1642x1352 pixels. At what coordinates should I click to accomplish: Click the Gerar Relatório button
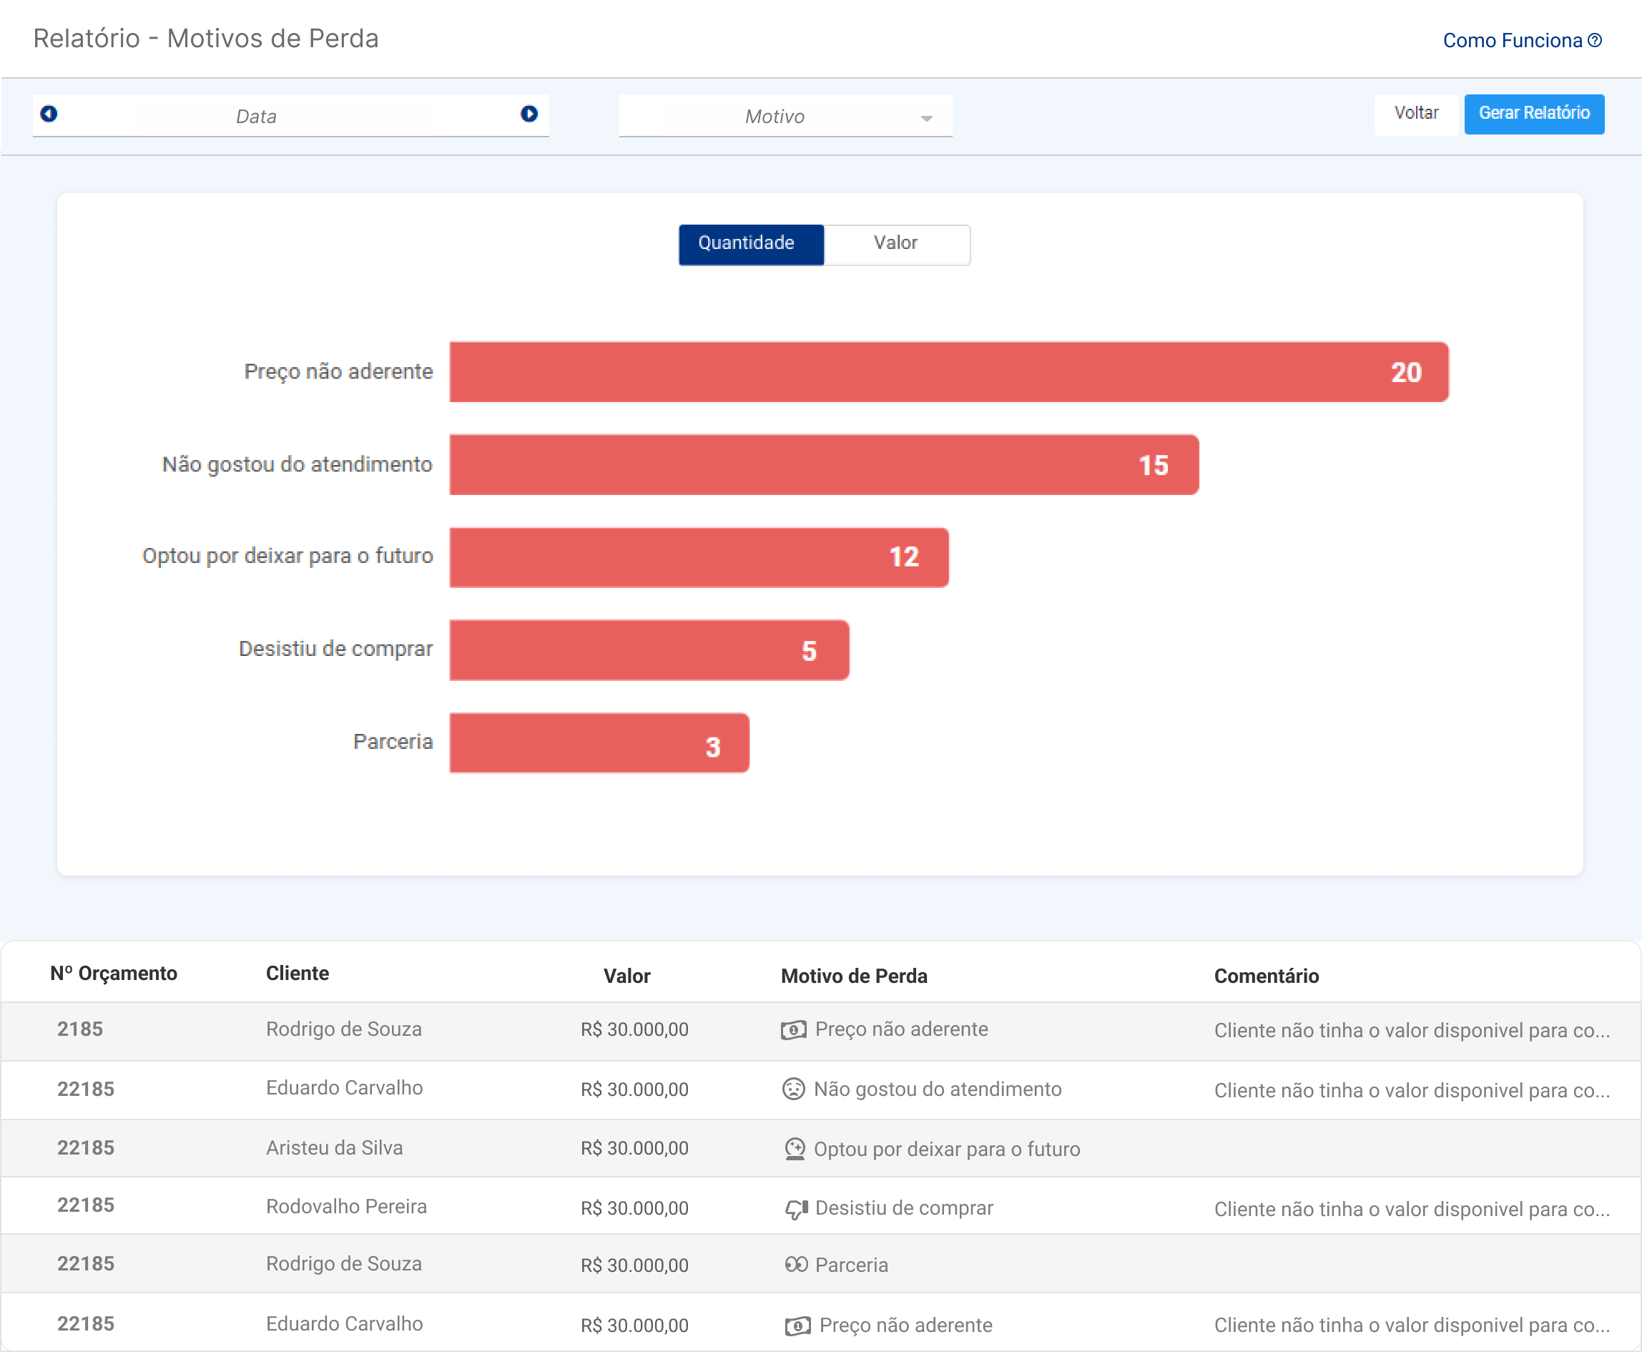coord(1533,114)
